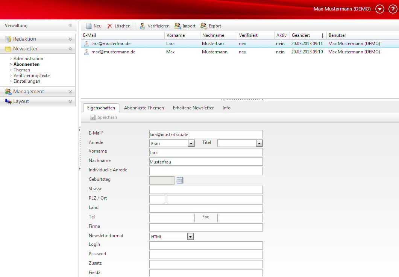Click the Löschen button label
Image resolution: width=399 pixels, height=277 pixels.
tap(122, 26)
